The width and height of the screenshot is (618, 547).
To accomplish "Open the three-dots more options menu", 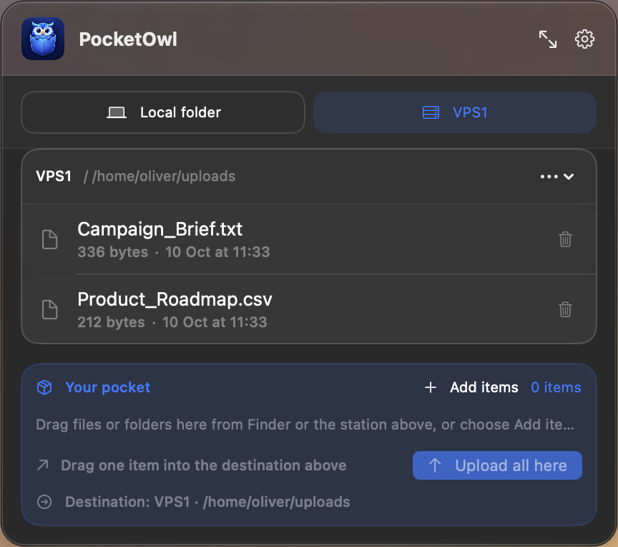I will [x=549, y=176].
